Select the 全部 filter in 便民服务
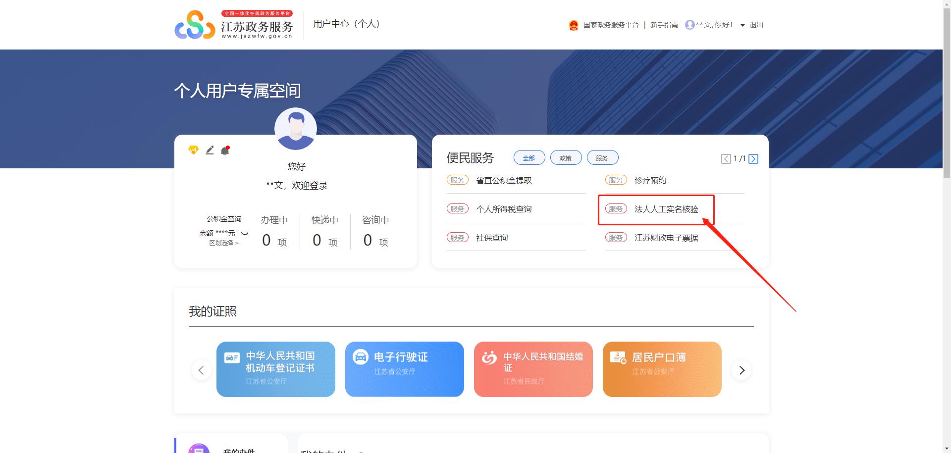Image resolution: width=951 pixels, height=453 pixels. [529, 158]
